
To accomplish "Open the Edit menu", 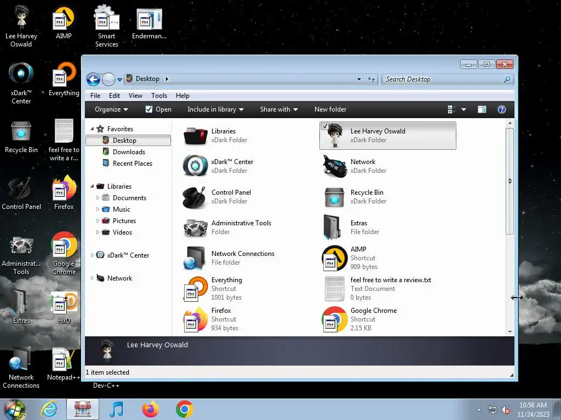I will 114,95.
